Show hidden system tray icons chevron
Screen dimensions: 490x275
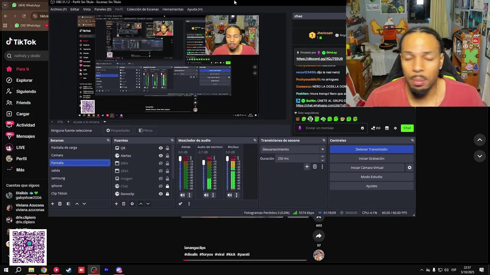[x=421, y=270]
